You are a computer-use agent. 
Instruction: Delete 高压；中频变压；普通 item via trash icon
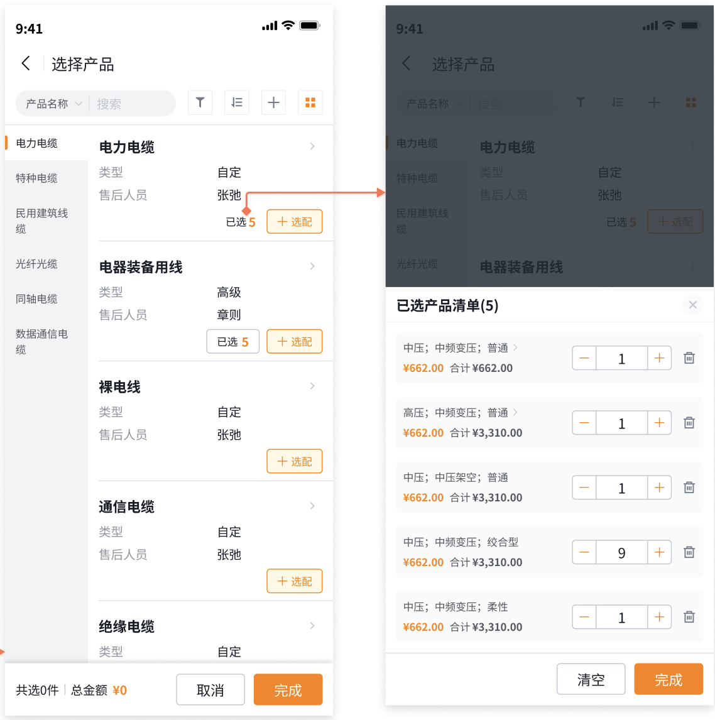tap(689, 422)
